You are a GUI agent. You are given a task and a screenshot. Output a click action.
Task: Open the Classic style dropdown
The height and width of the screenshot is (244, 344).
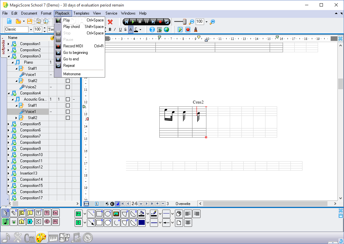coord(31,30)
